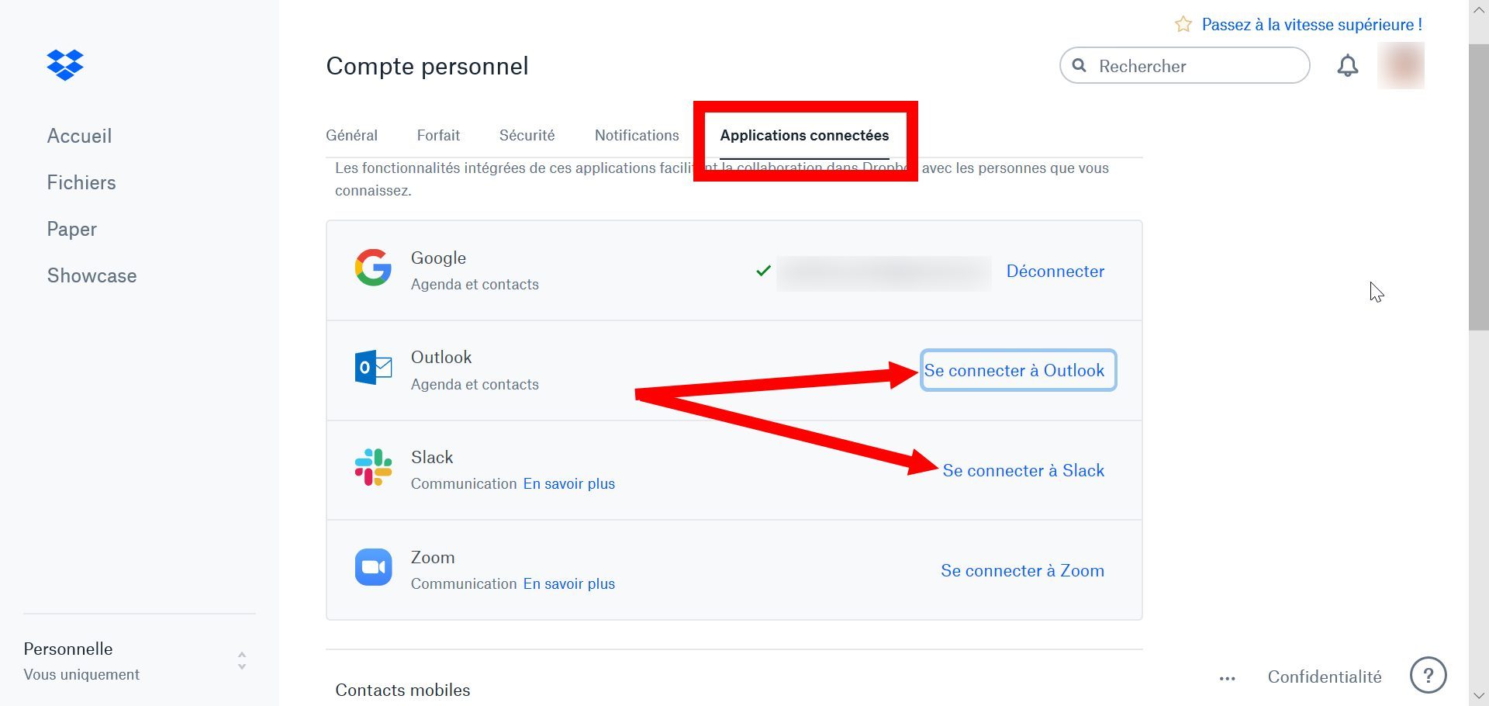Click the Google app icon

pyautogui.click(x=373, y=268)
